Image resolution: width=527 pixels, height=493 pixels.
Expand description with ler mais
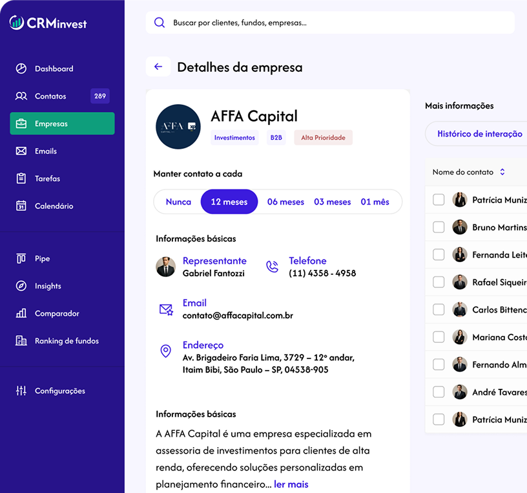point(291,484)
